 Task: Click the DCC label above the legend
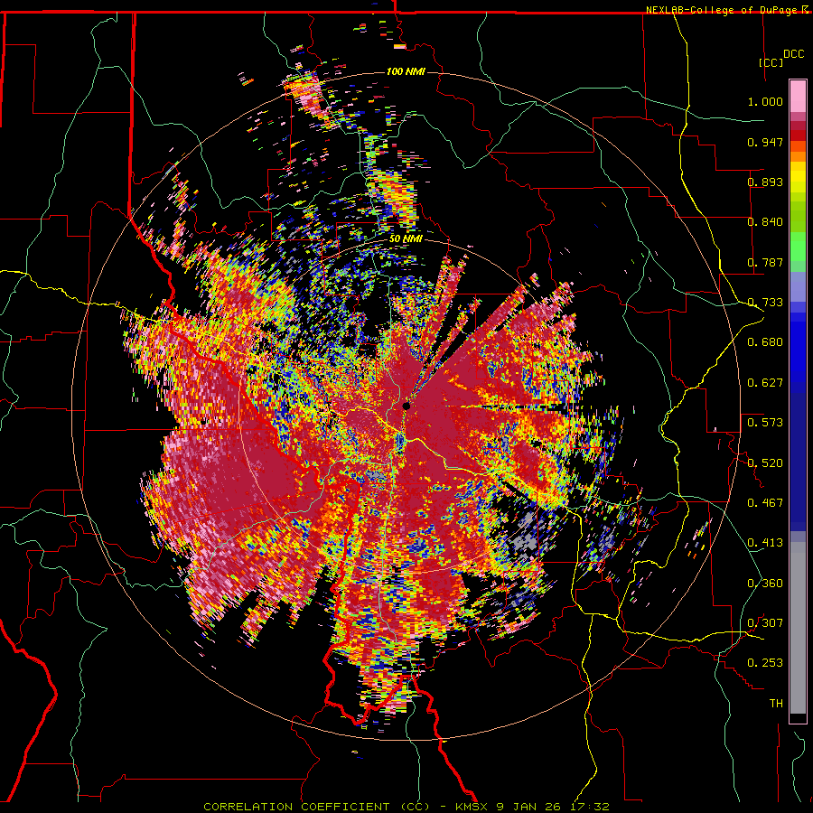point(794,54)
